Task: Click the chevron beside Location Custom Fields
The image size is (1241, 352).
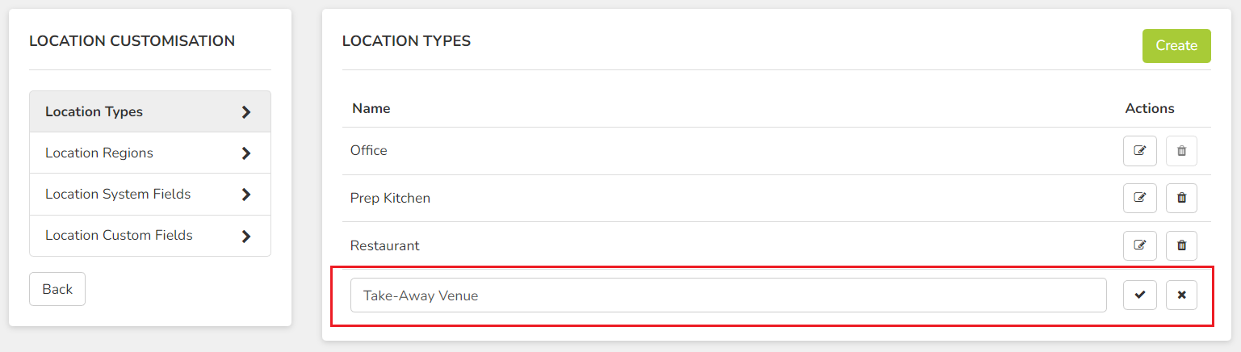Action: (246, 236)
